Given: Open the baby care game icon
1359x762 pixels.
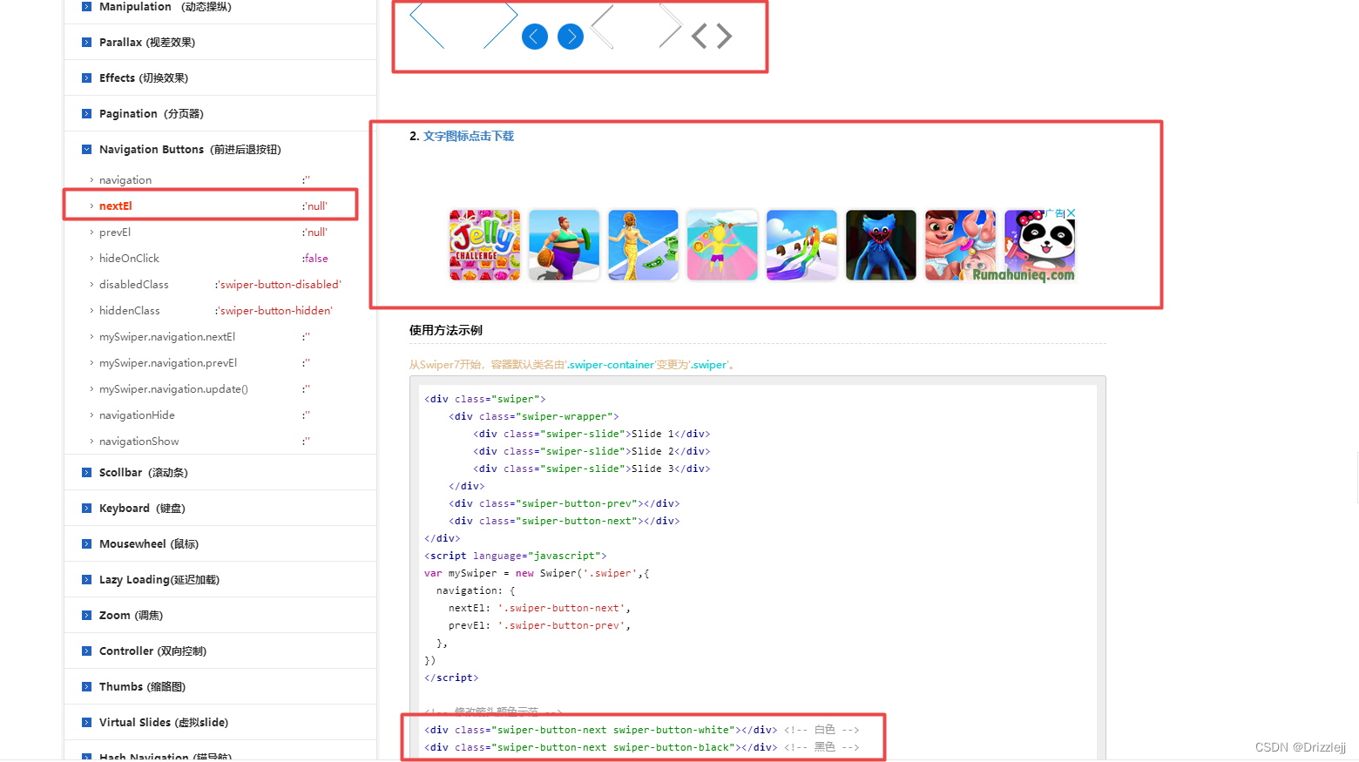Looking at the screenshot, I should (960, 245).
